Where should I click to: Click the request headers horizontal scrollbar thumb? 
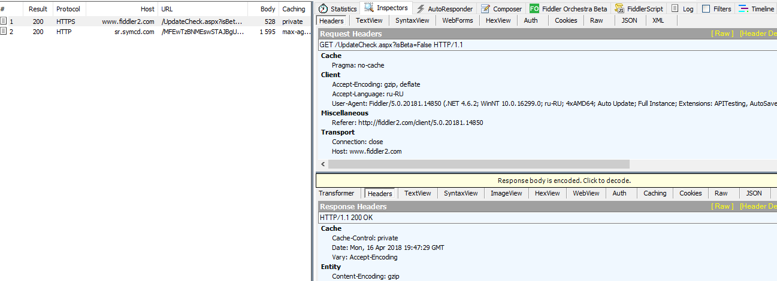coord(479,164)
